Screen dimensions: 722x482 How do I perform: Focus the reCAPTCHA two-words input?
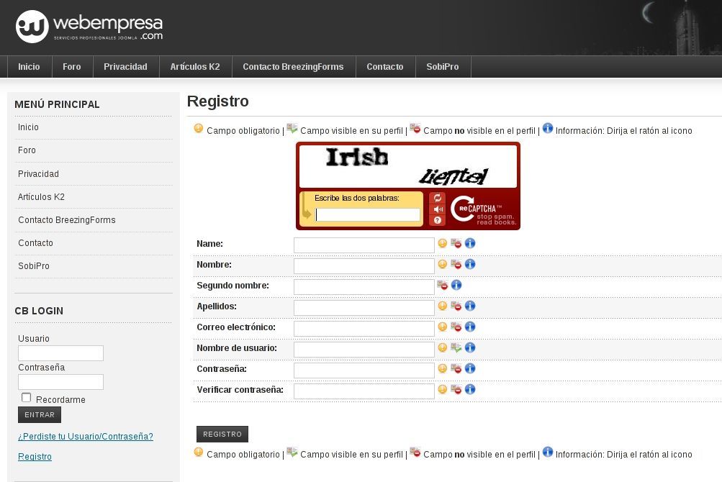tap(367, 214)
